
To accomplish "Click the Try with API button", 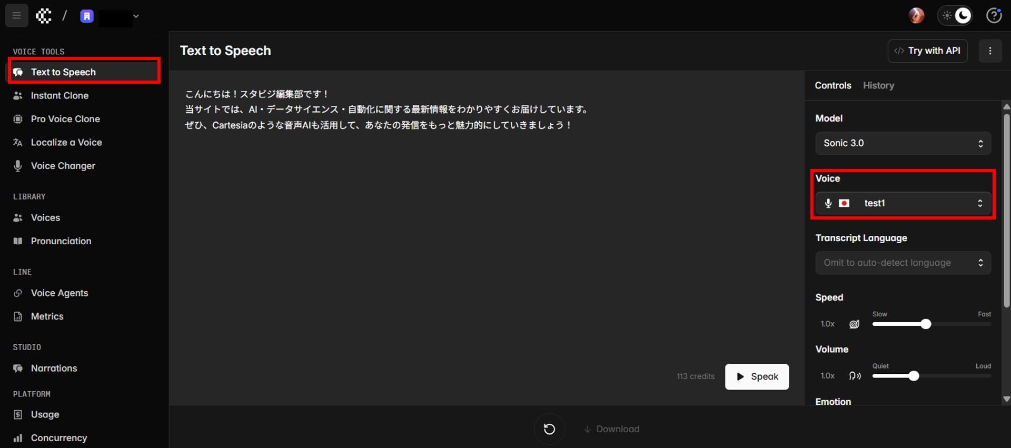I will (927, 51).
